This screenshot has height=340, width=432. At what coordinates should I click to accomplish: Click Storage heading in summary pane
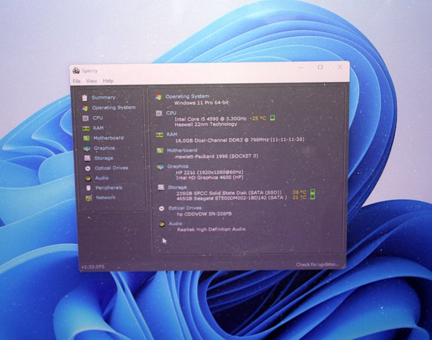[x=177, y=187]
